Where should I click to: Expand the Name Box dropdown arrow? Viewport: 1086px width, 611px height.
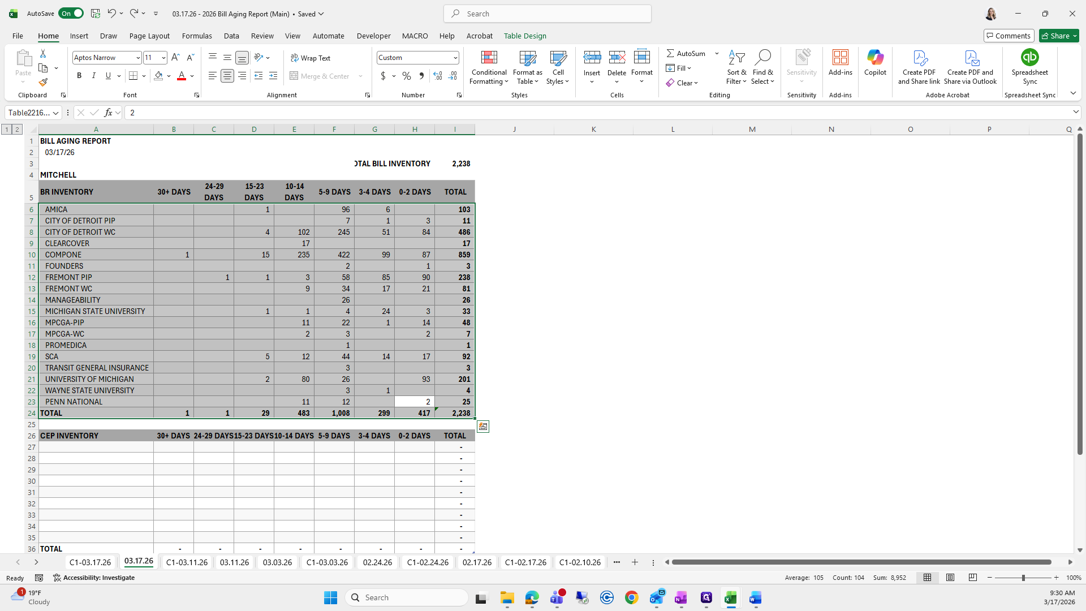click(x=55, y=113)
